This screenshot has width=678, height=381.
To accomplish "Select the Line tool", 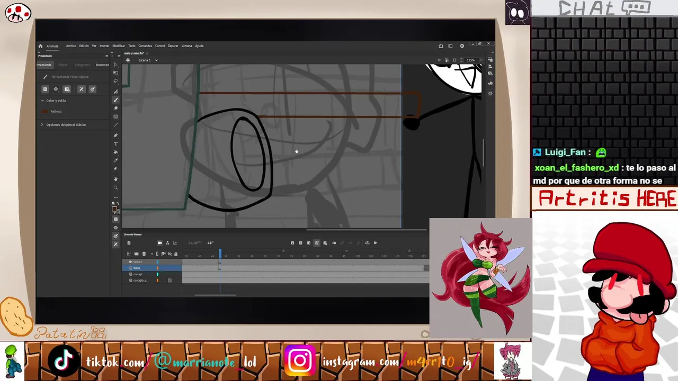I will (115, 125).
